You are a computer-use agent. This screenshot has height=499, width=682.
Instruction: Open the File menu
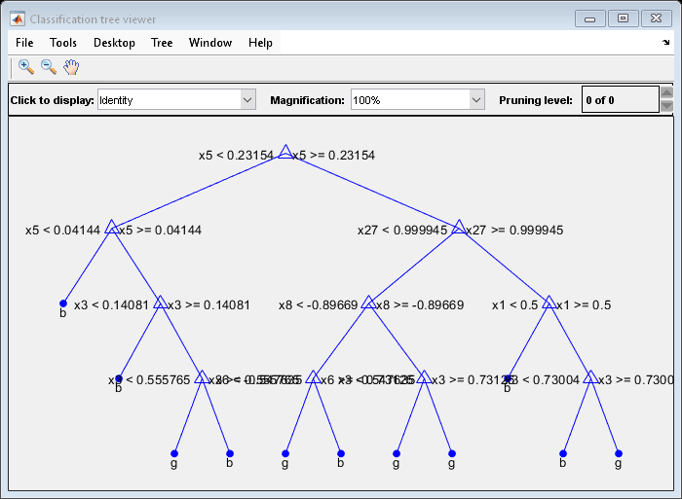pyautogui.click(x=24, y=43)
